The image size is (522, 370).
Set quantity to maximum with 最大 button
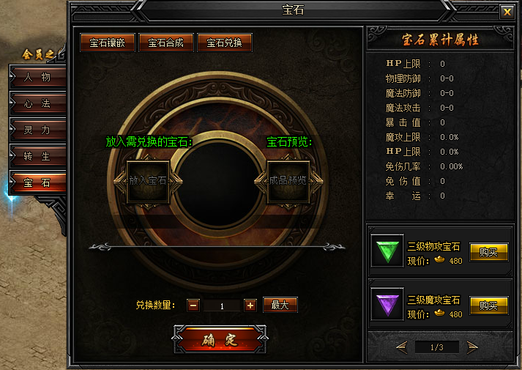[x=280, y=305]
